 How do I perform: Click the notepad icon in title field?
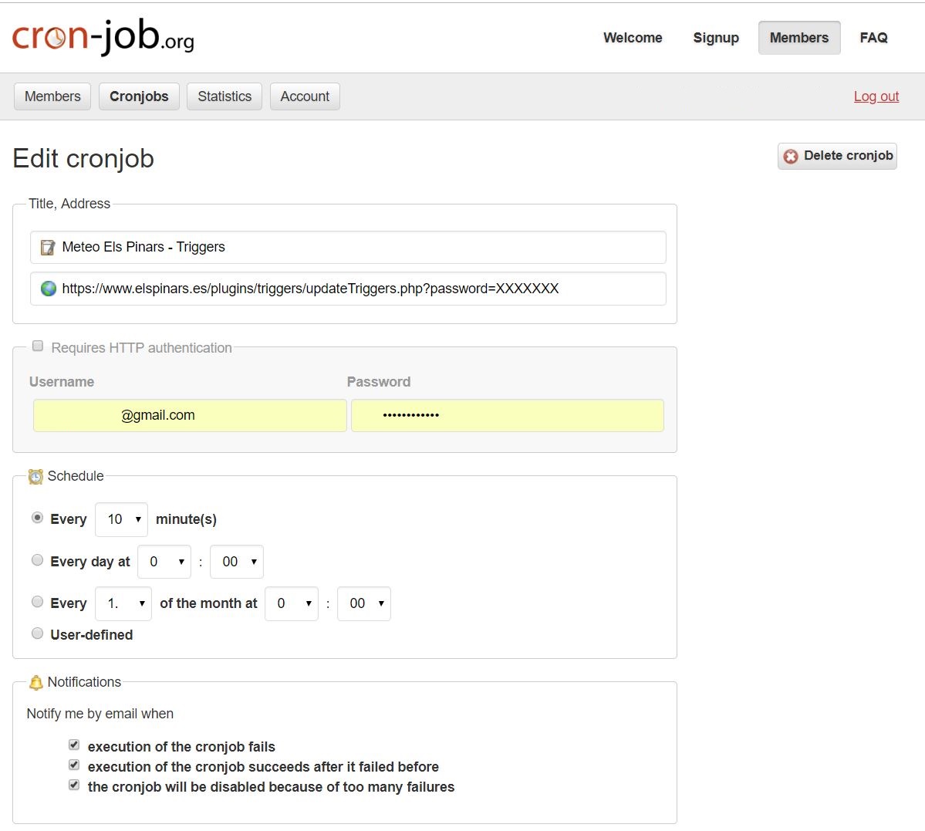48,248
